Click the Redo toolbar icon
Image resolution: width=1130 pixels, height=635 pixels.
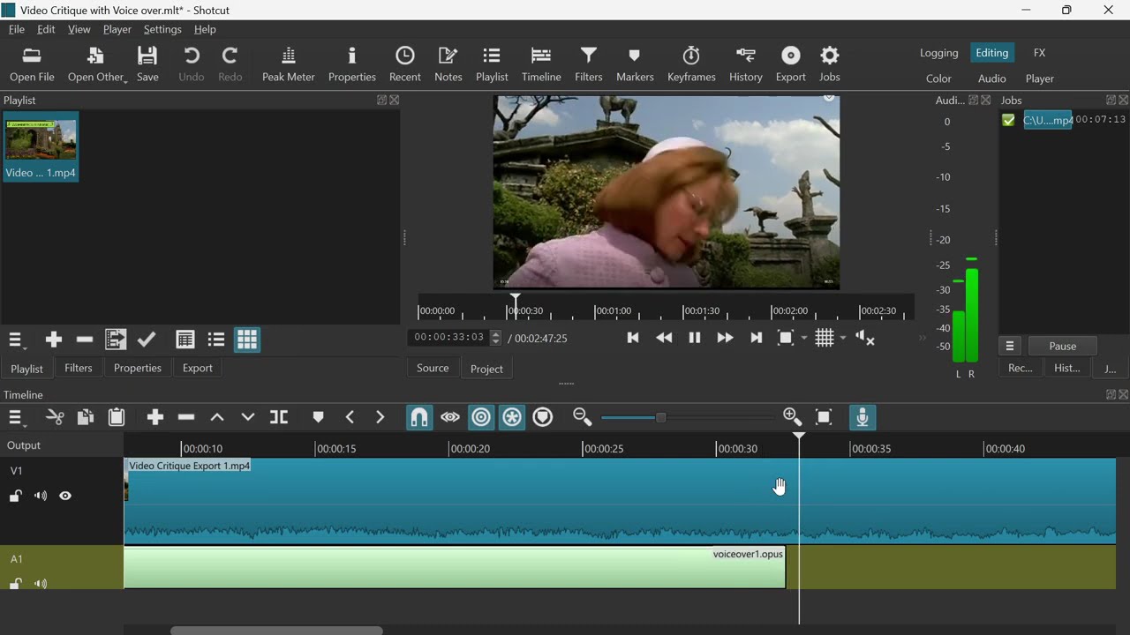(230, 64)
